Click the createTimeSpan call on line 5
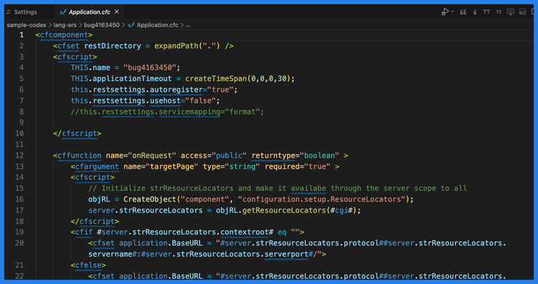 216,79
